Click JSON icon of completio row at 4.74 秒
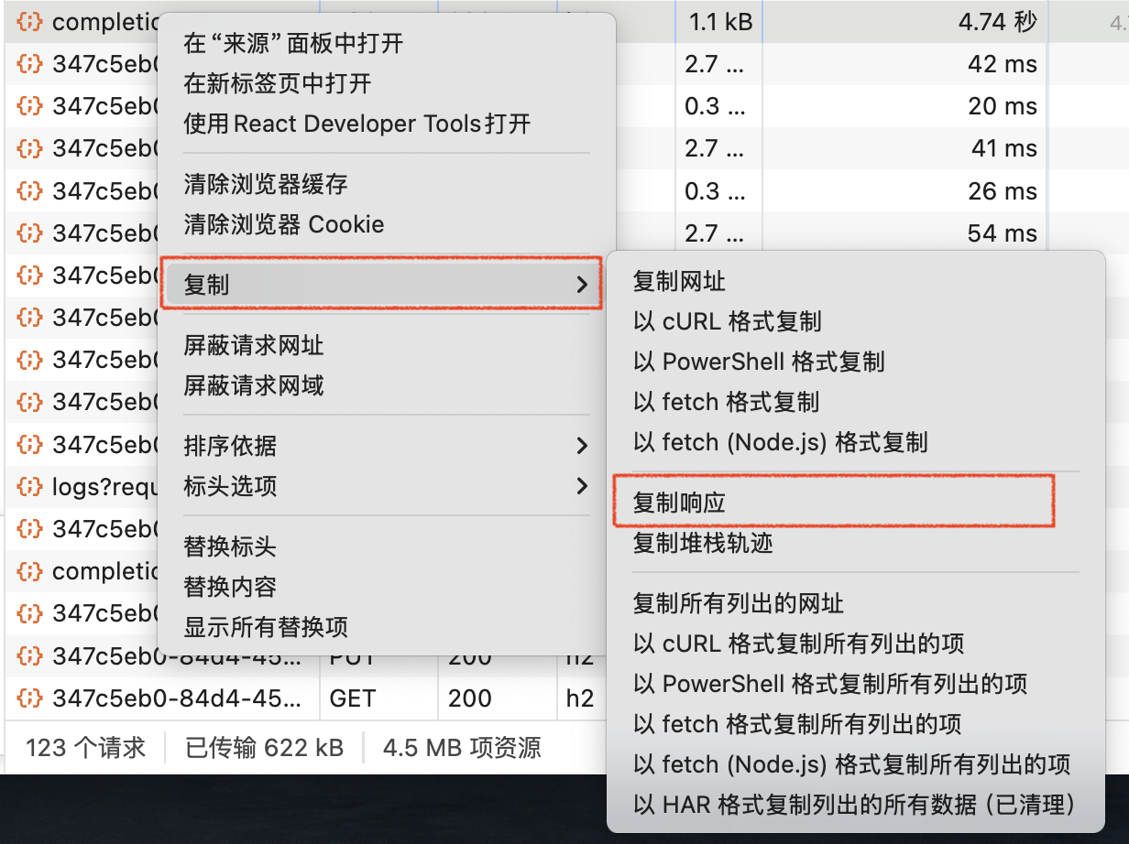Viewport: 1129px width, 844px height. point(30,22)
